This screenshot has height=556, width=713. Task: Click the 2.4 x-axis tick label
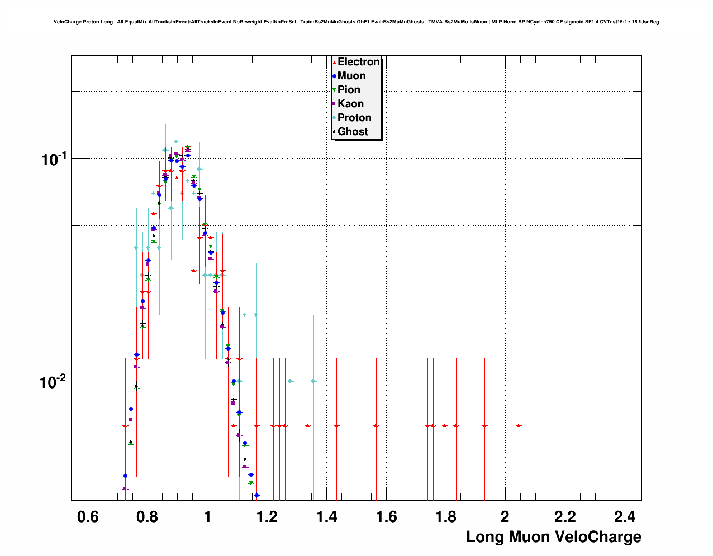click(625, 517)
